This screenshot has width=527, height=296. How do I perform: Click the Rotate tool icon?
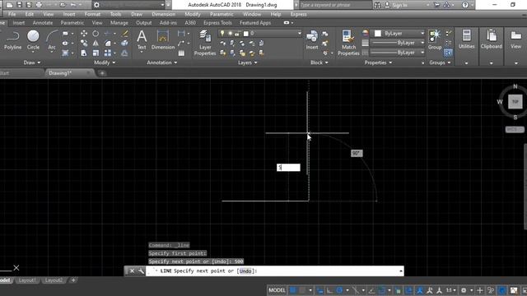(96, 34)
